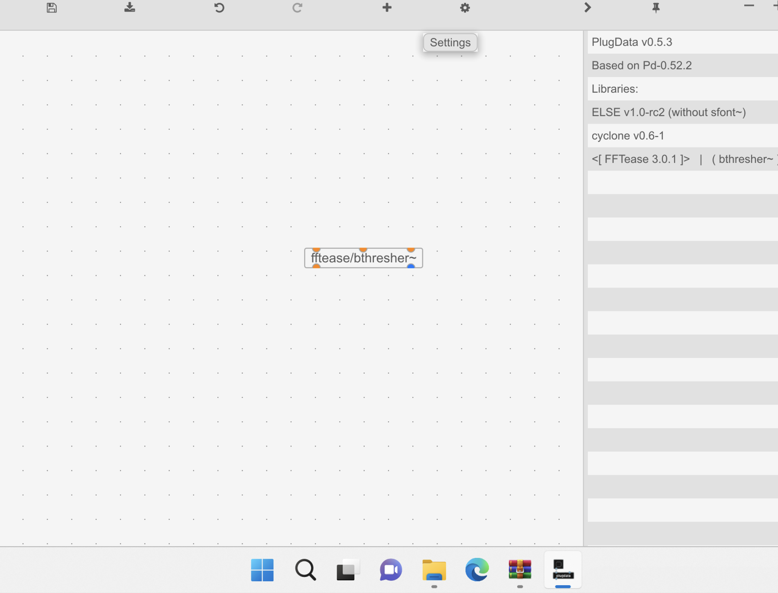Click the leftmost orange inlet of bthresher~
The width and height of the screenshot is (778, 593).
coord(316,249)
